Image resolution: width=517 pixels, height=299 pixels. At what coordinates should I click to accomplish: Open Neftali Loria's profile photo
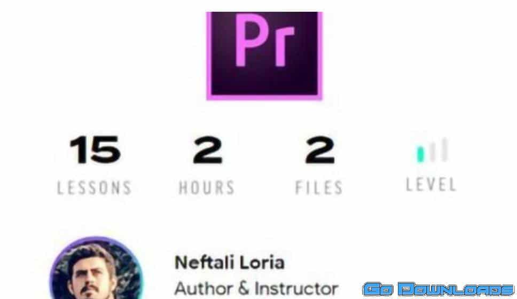[x=96, y=267]
